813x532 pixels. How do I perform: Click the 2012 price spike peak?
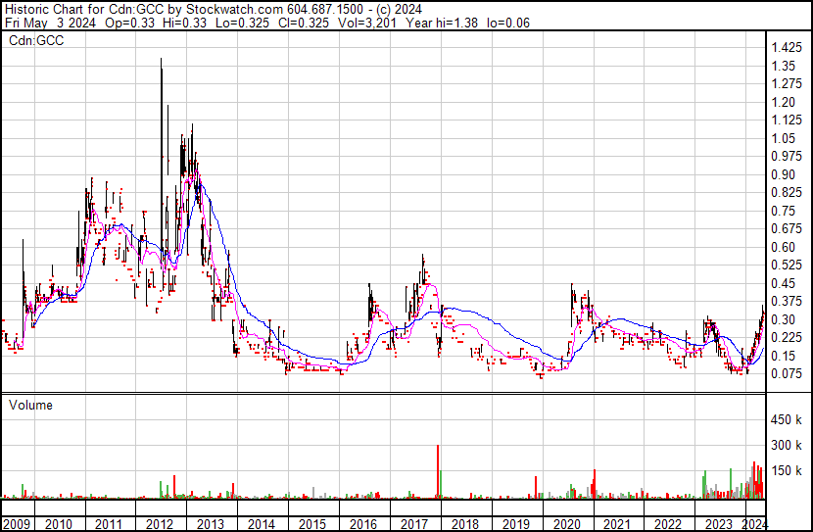(x=162, y=59)
